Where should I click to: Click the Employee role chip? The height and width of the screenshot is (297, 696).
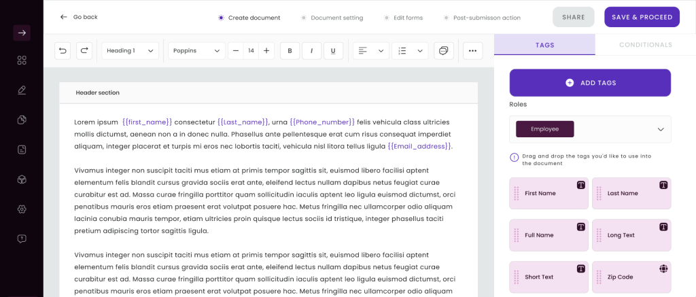pyautogui.click(x=544, y=129)
